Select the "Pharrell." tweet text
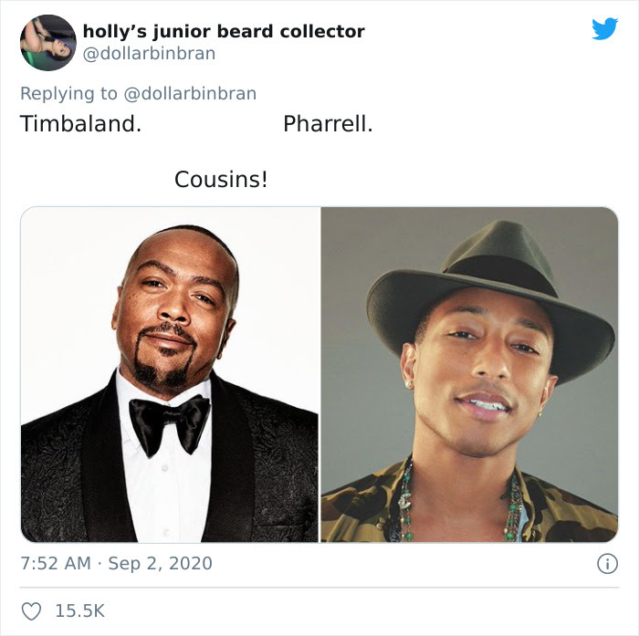The image size is (639, 636). 328,124
